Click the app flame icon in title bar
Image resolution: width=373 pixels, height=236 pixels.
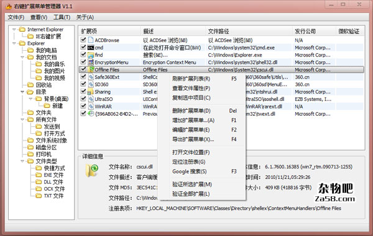coord(9,6)
